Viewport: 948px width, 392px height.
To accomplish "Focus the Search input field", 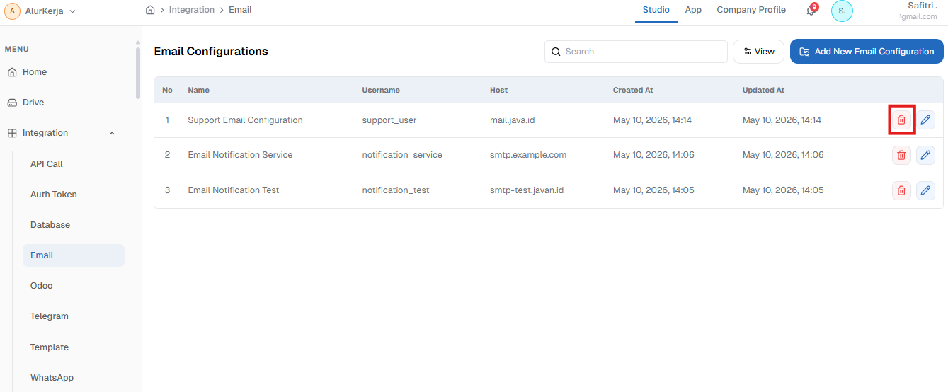I will tap(636, 52).
